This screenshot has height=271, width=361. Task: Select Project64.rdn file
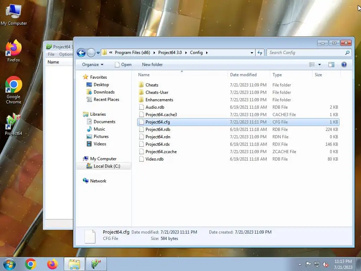tap(238, 137)
